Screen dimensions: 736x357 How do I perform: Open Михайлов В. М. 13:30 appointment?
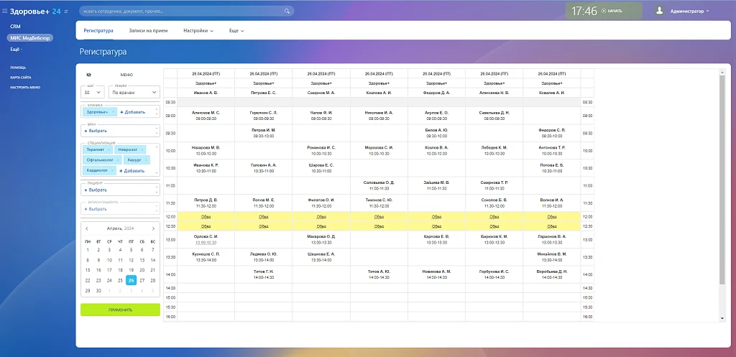pyautogui.click(x=552, y=256)
